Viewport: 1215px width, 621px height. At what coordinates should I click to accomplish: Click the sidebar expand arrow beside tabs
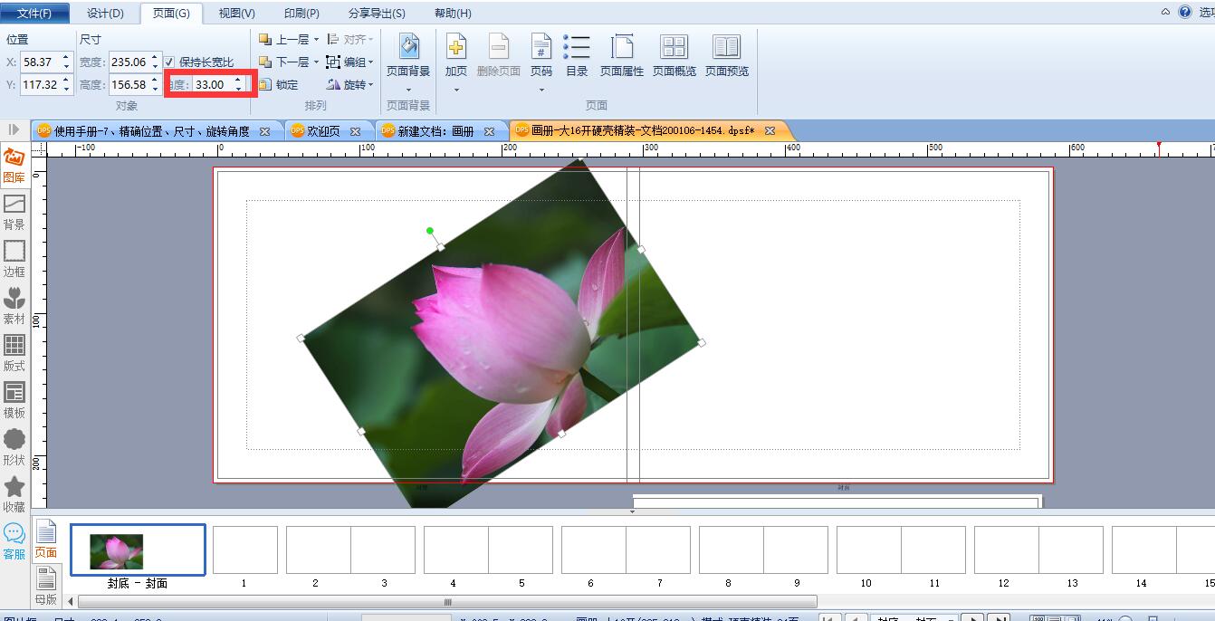click(x=14, y=130)
